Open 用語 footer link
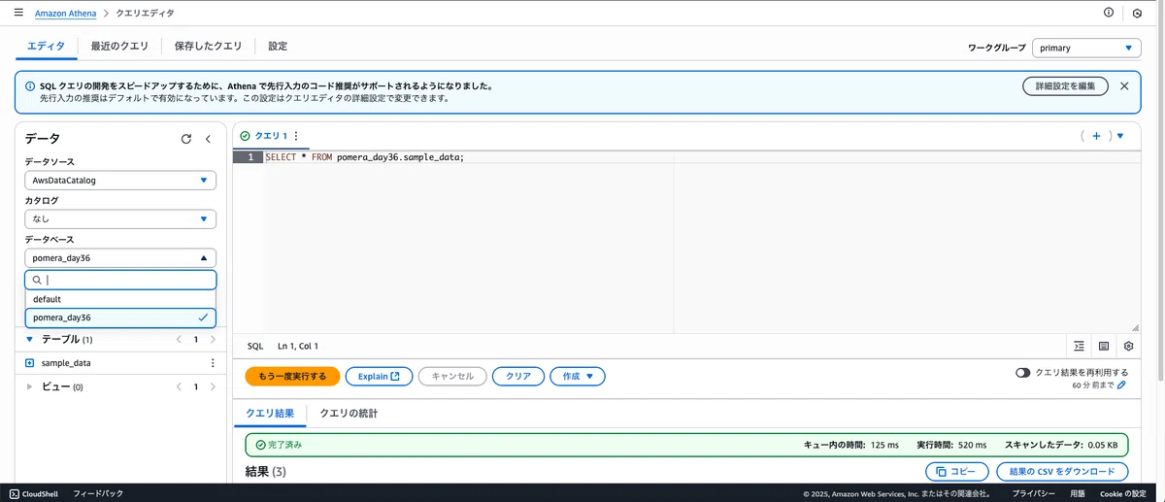This screenshot has width=1165, height=502. (x=1078, y=493)
